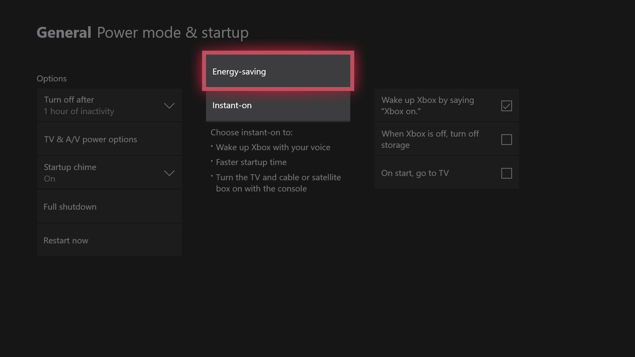Viewport: 635px width, 357px height.
Task: Choose the Instant-on power mode
Action: click(278, 105)
